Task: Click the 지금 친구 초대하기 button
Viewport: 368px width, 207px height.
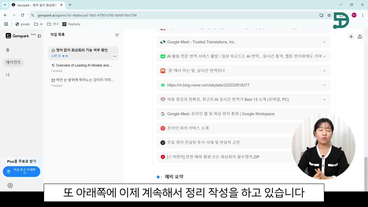Action: coord(22,171)
